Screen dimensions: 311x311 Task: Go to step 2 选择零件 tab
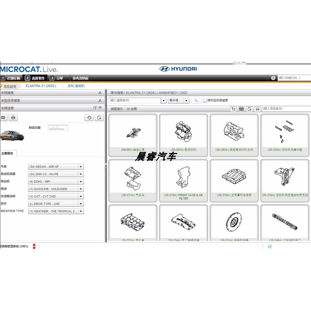coord(35,78)
